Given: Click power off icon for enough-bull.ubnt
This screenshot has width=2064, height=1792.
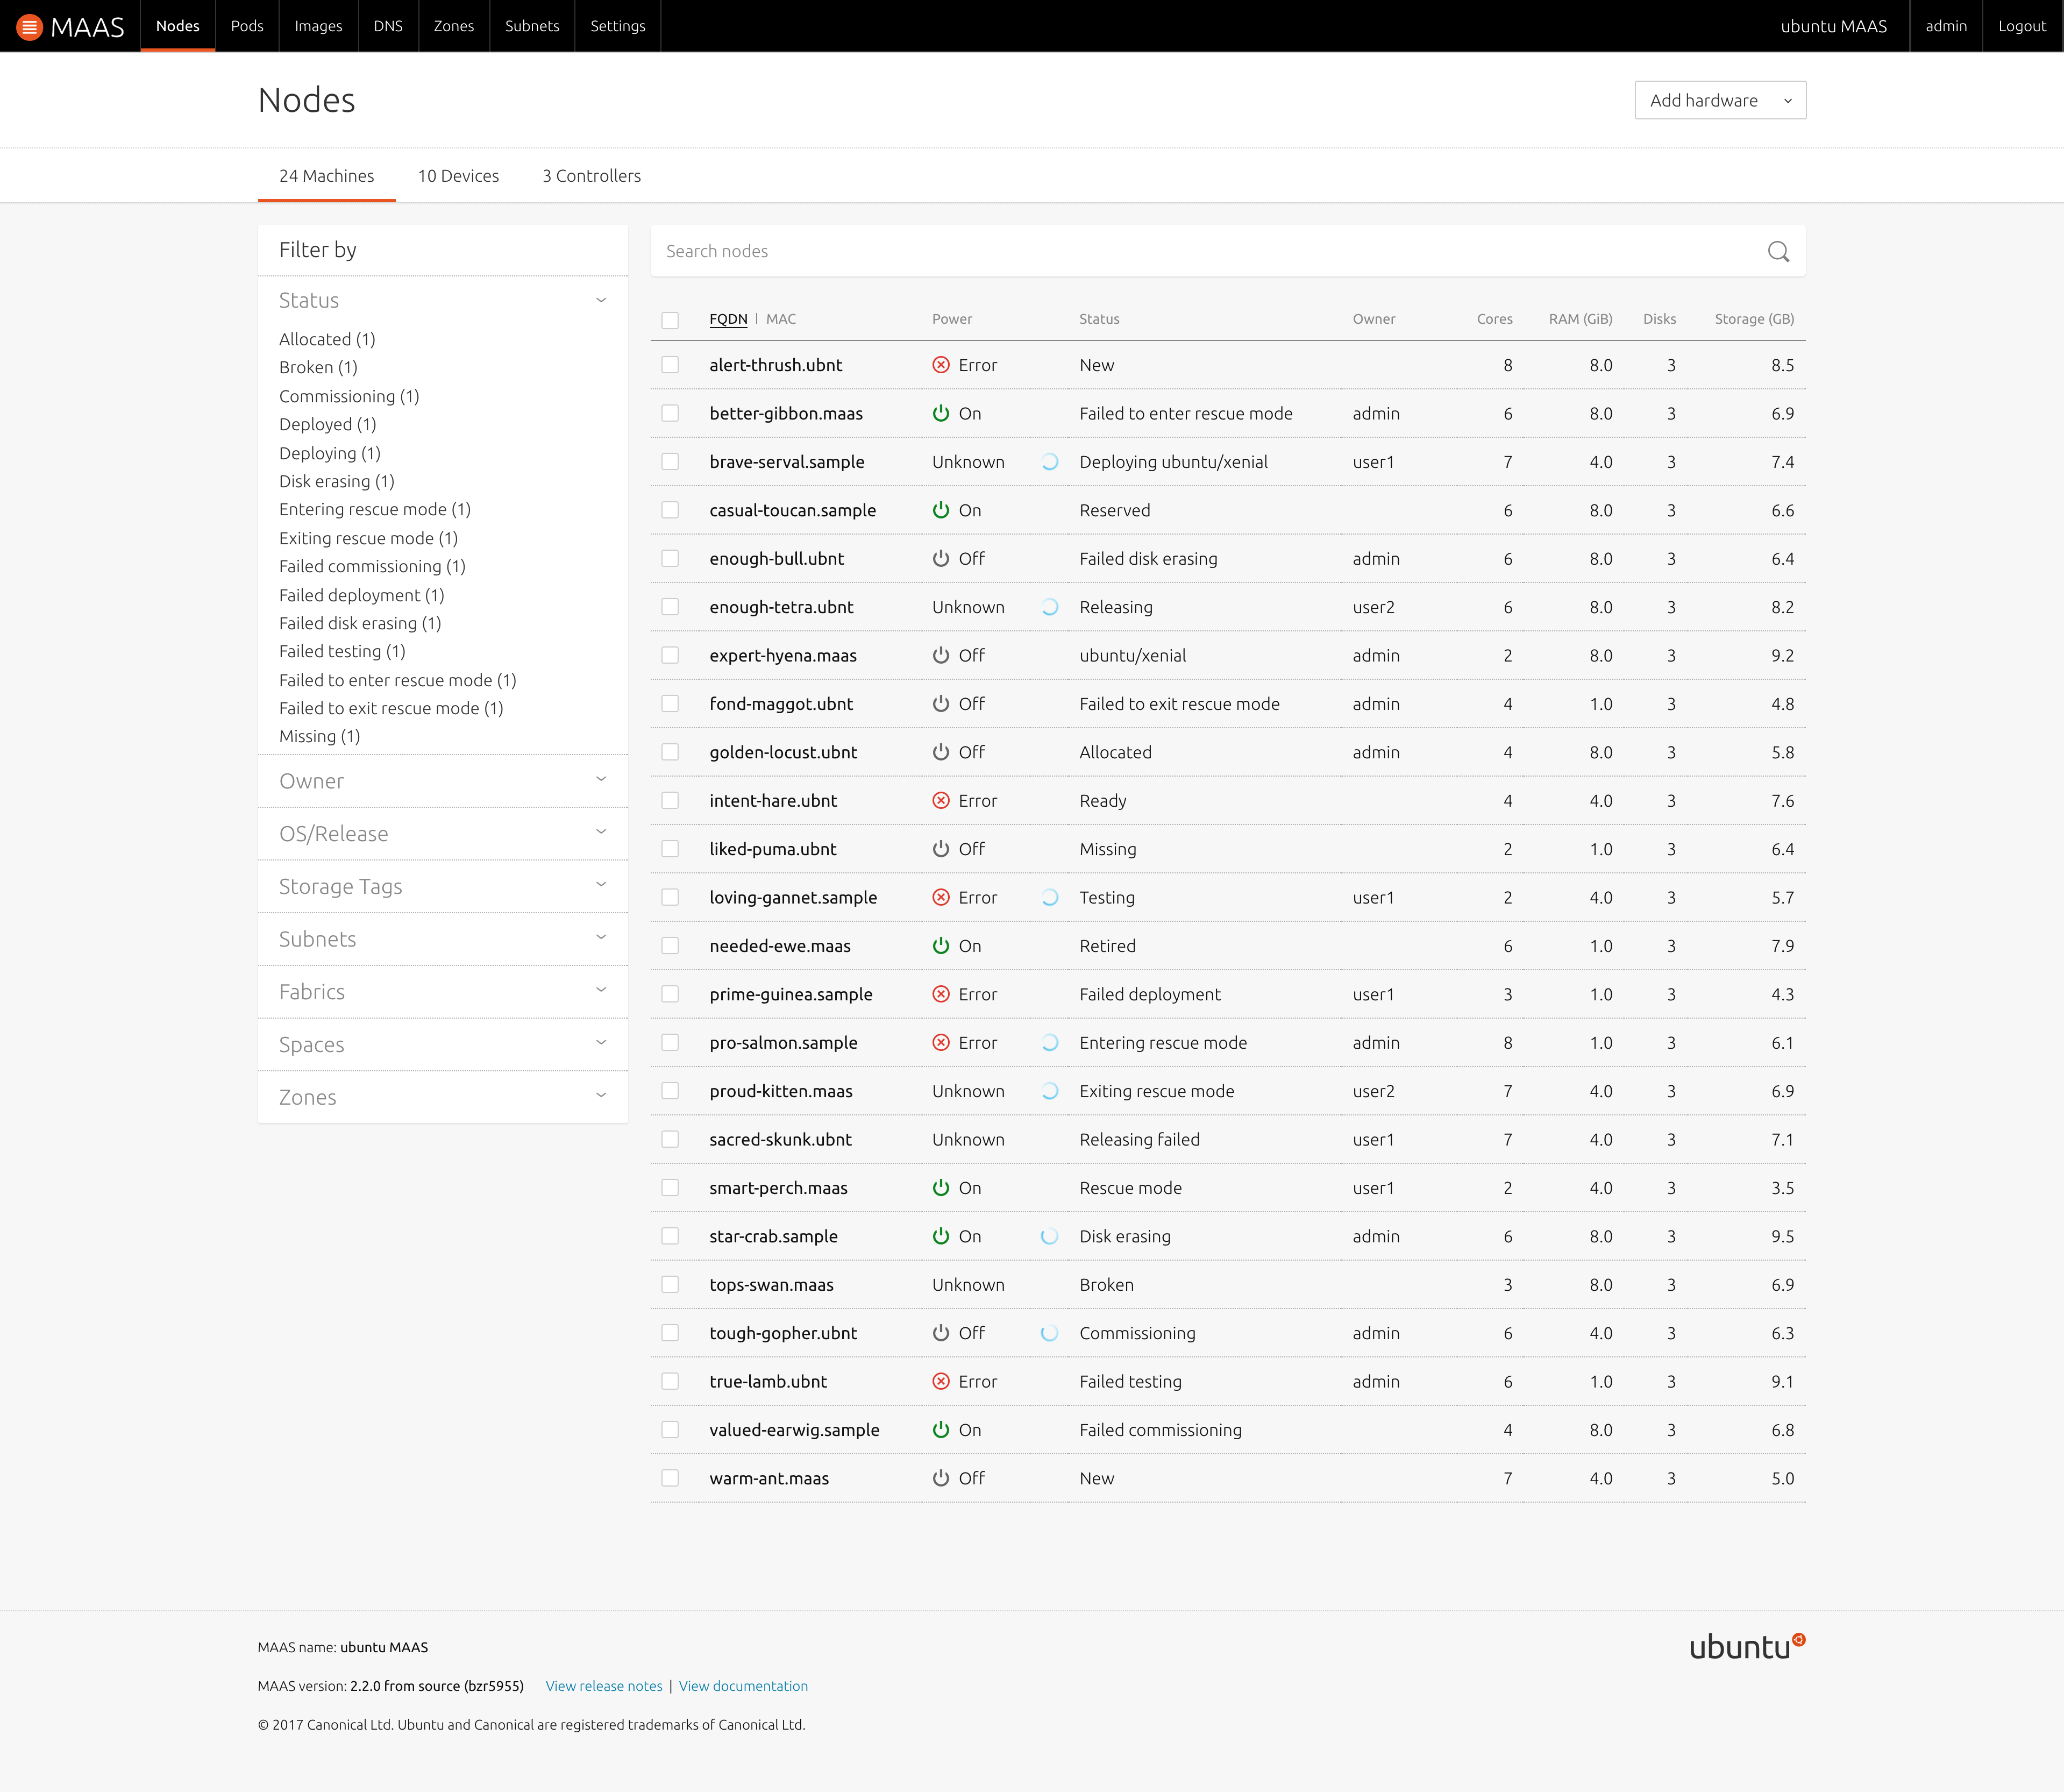Looking at the screenshot, I should [x=940, y=558].
